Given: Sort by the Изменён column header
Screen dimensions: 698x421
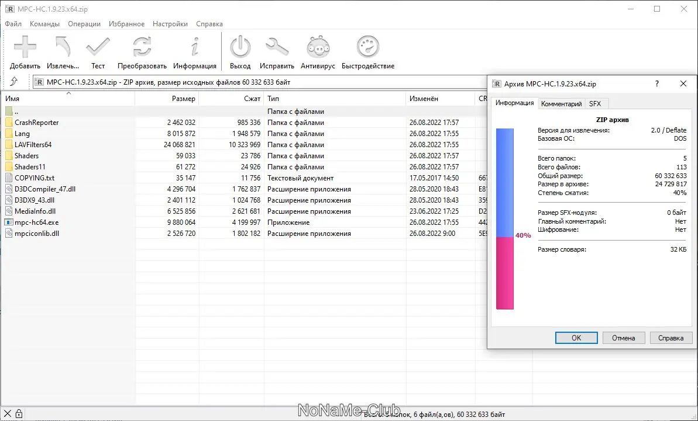Looking at the screenshot, I should tap(441, 99).
